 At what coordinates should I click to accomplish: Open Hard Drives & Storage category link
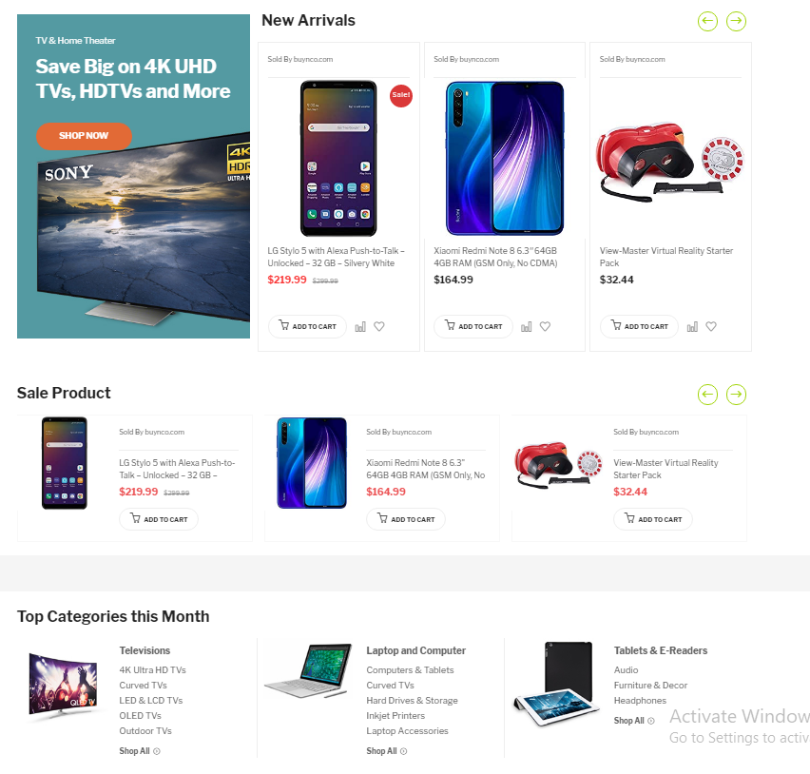(x=412, y=701)
